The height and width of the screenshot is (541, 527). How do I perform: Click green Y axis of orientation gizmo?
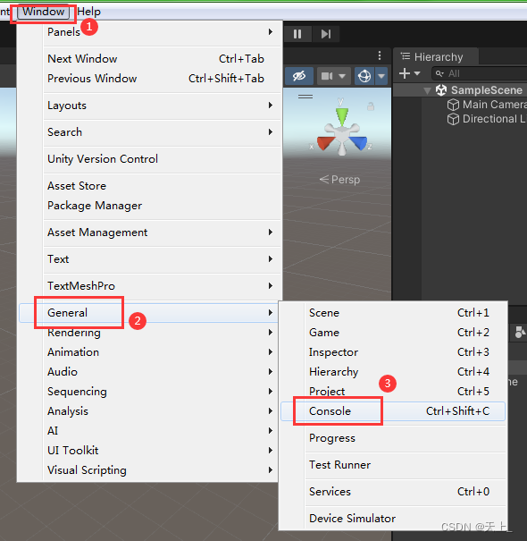[x=341, y=114]
